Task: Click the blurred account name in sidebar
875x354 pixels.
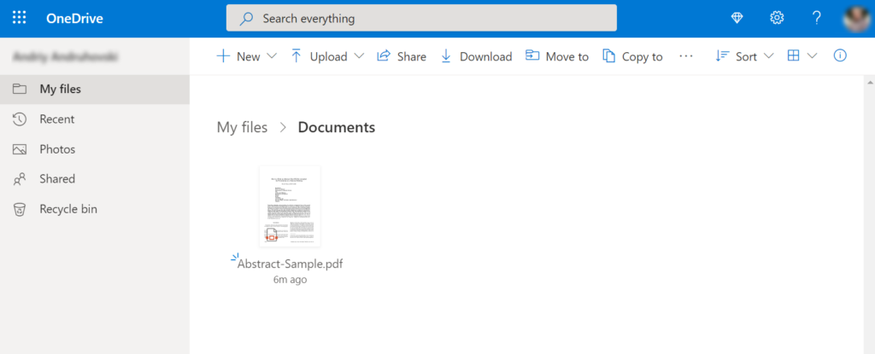Action: 66,56
